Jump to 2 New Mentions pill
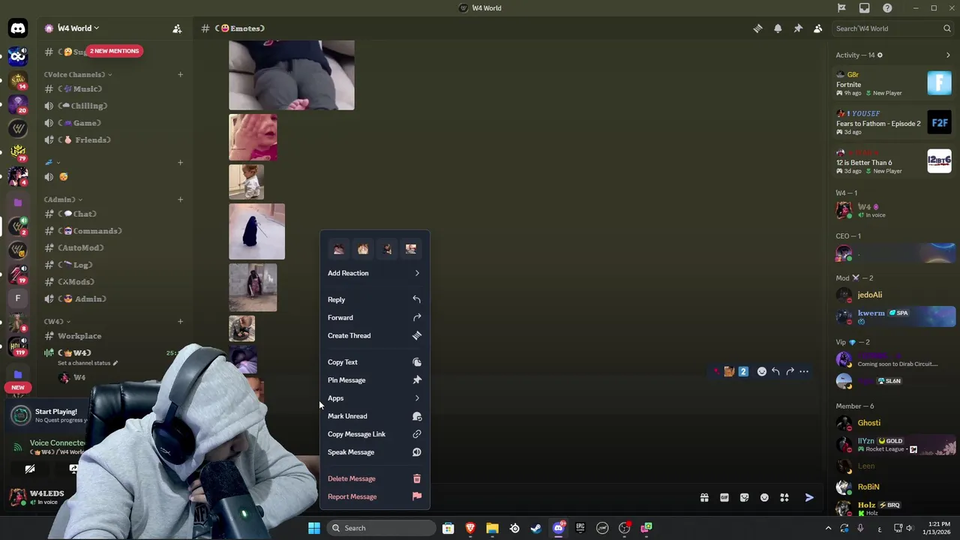Viewport: 960px width, 540px height. tap(114, 51)
